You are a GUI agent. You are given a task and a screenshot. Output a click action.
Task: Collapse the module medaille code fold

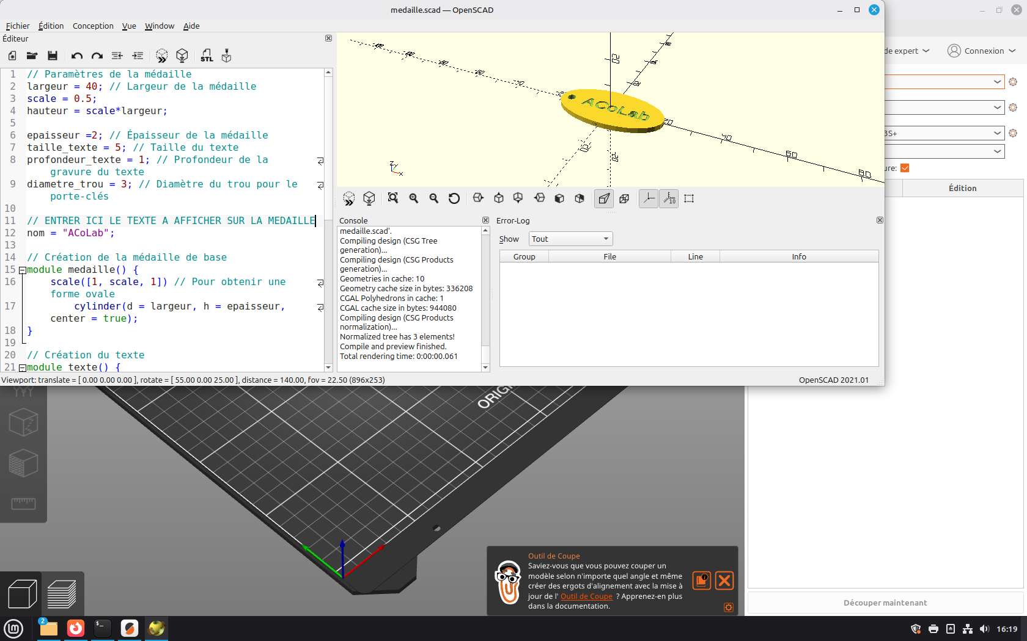(x=22, y=270)
